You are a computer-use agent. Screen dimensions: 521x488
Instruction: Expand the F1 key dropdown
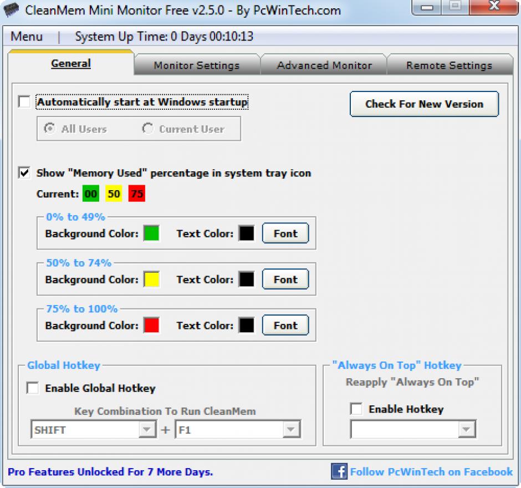(x=291, y=429)
